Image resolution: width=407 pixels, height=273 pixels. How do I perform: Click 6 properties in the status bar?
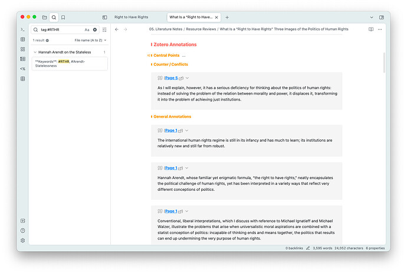coord(375,248)
